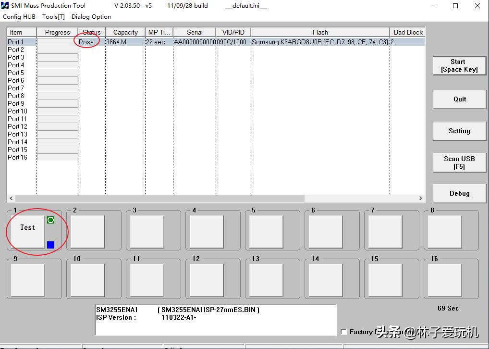This screenshot has height=349, width=489.
Task: Select empty port slot 2
Action: click(x=87, y=232)
